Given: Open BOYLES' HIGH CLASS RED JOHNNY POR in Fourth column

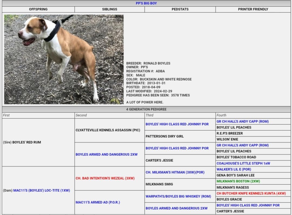Looking at the screenshot, I should [248, 205].
